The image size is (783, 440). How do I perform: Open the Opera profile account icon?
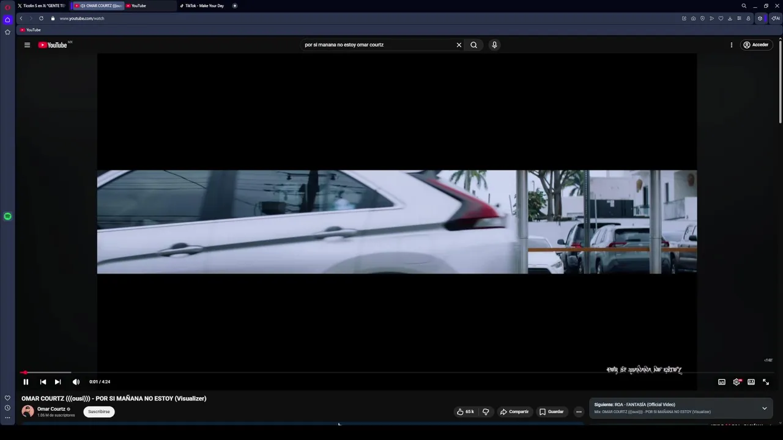748,18
